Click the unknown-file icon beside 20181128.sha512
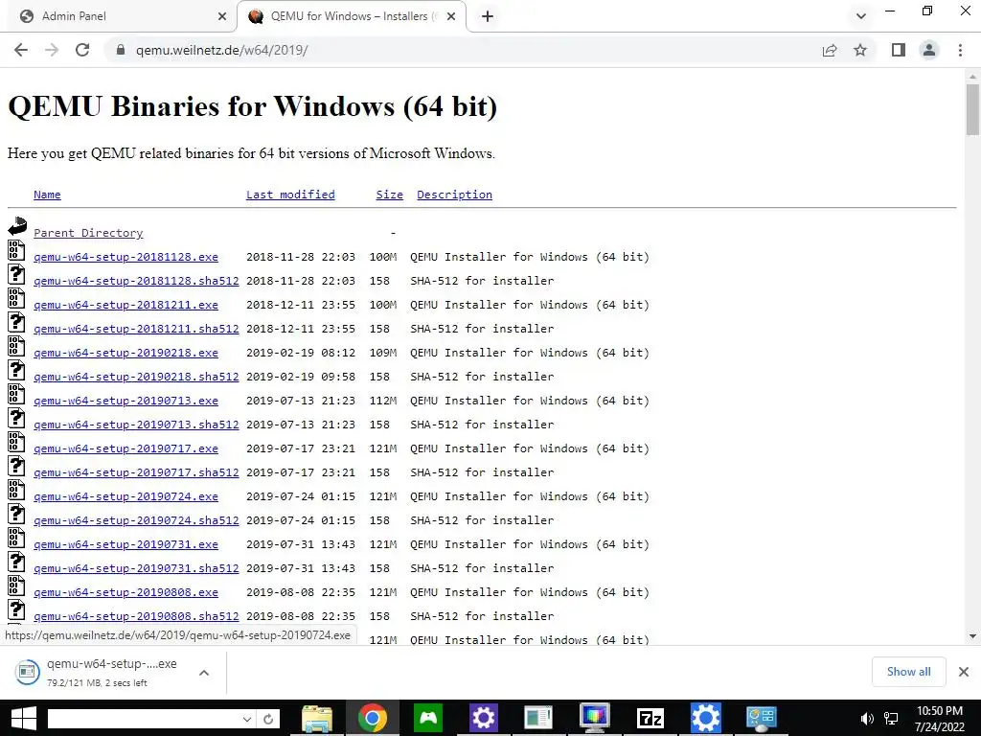Screen dimensions: 981x736 click(x=16, y=274)
